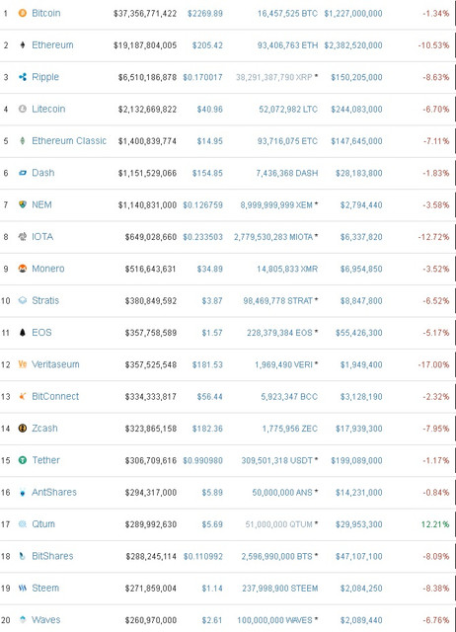Click EOS 24h volume $55,426,300
Image resolution: width=456 pixels, height=632 pixels.
point(359,333)
